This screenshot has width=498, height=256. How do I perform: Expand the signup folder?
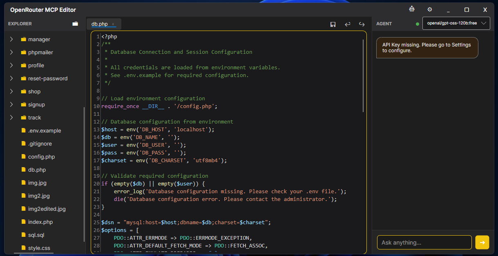pyautogui.click(x=11, y=104)
